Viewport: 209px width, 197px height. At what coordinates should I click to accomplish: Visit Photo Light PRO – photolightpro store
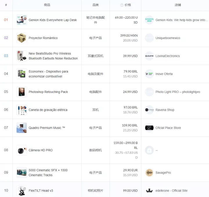coord(178,92)
